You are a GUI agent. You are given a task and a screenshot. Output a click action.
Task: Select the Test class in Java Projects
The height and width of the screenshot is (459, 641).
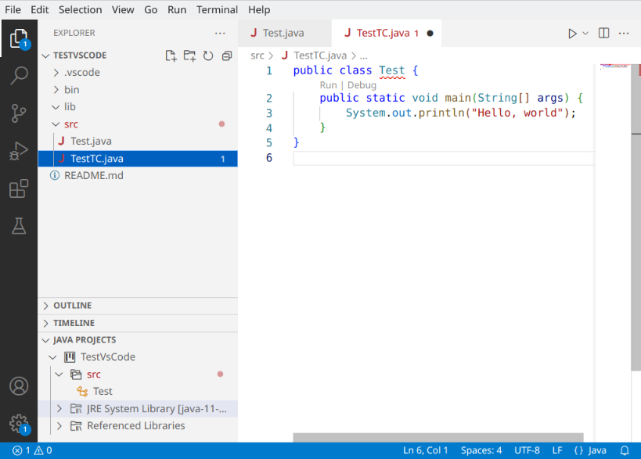click(x=138, y=392)
